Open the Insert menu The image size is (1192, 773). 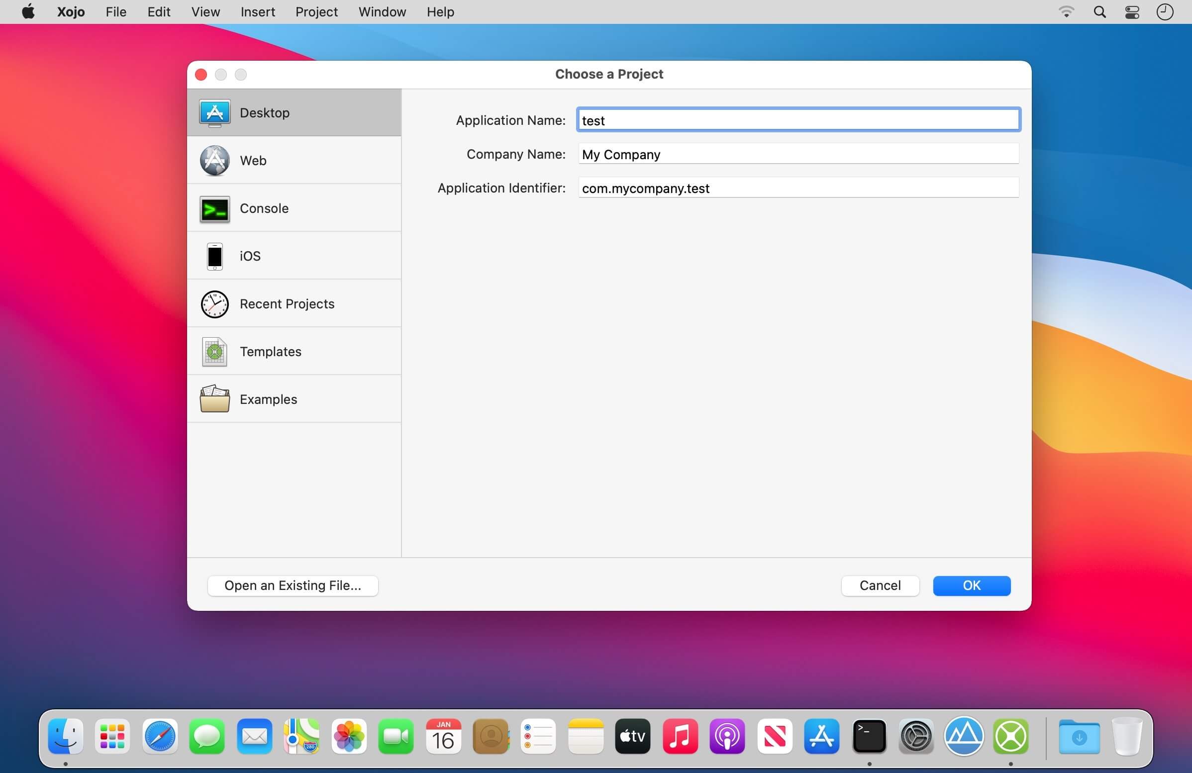coord(257,12)
